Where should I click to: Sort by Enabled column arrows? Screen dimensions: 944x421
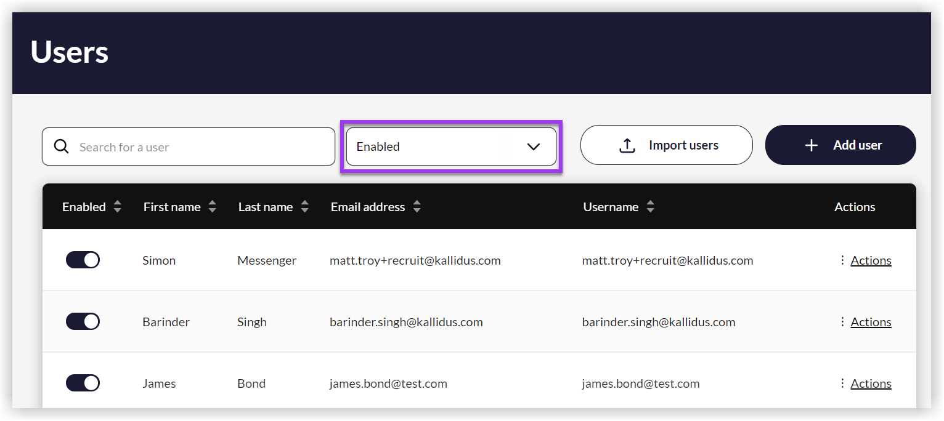pos(117,207)
